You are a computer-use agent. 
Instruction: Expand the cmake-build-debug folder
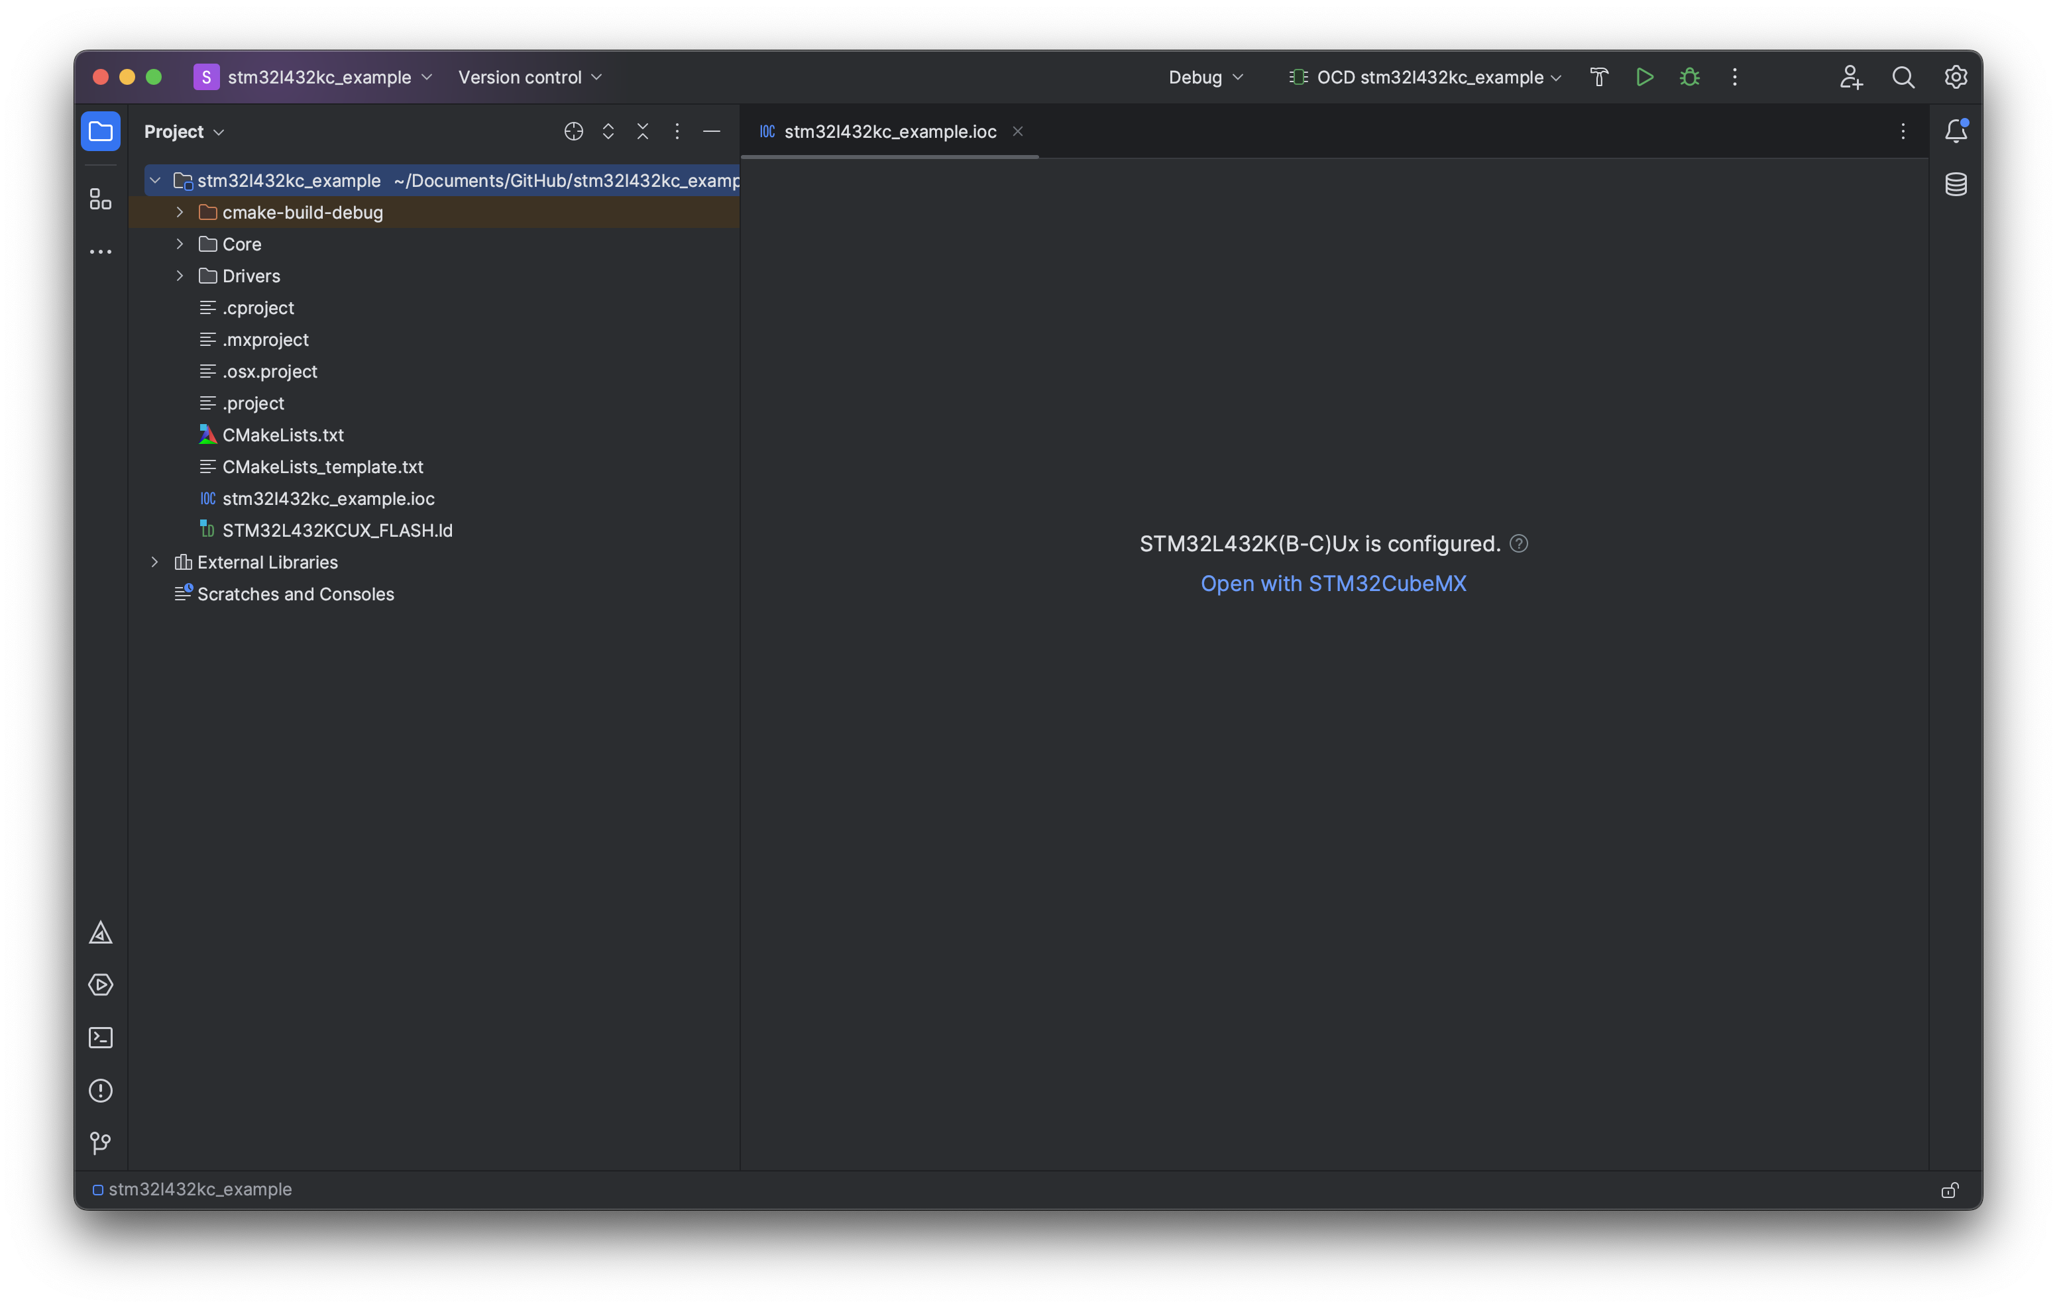pyautogui.click(x=180, y=212)
